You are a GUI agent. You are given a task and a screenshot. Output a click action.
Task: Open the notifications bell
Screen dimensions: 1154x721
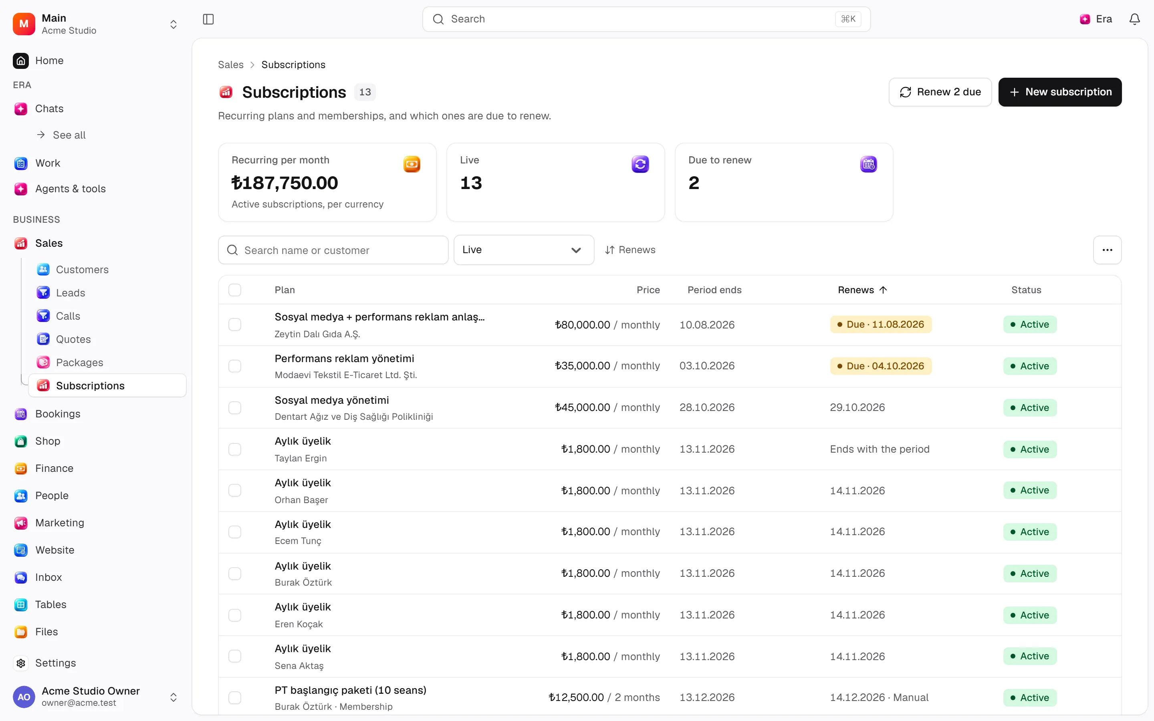[x=1134, y=19]
